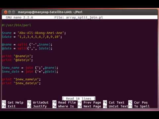The width and height of the screenshot is (159, 119).
Task: Click the ^U UnCut Text shortcut
Action: tap(116, 106)
